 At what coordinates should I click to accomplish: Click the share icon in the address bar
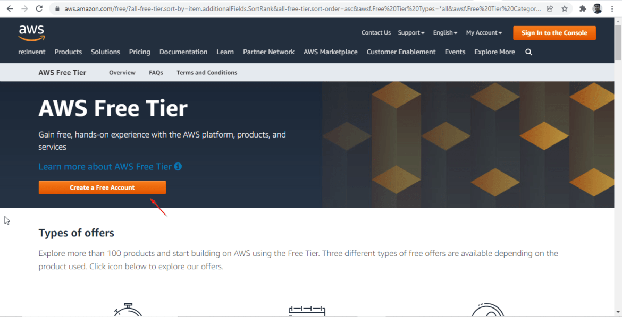point(550,8)
